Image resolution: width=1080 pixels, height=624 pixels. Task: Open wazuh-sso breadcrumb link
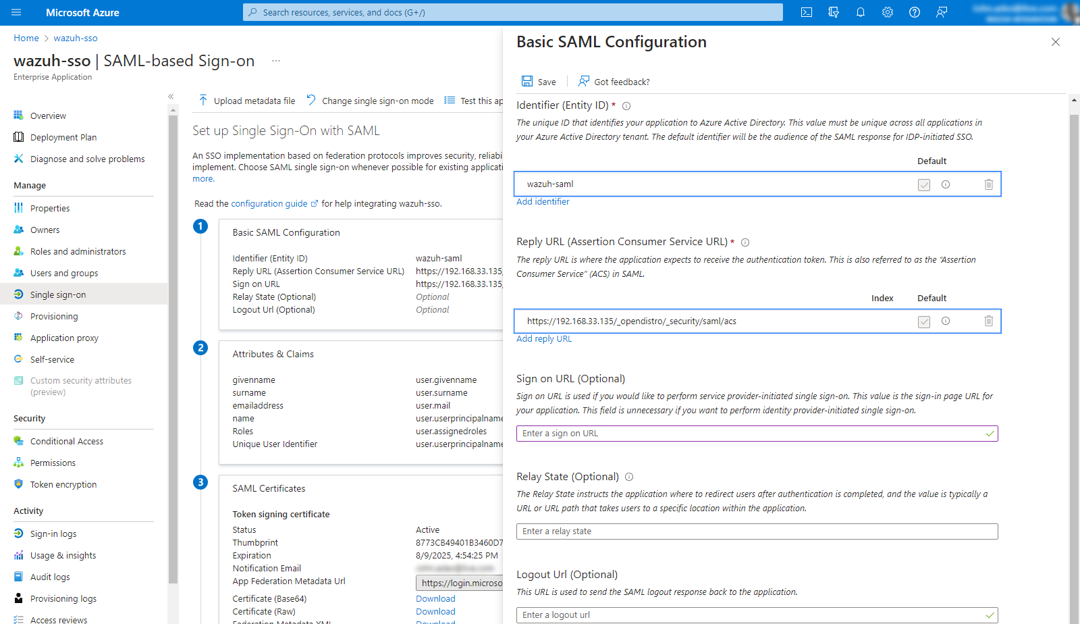coord(76,38)
